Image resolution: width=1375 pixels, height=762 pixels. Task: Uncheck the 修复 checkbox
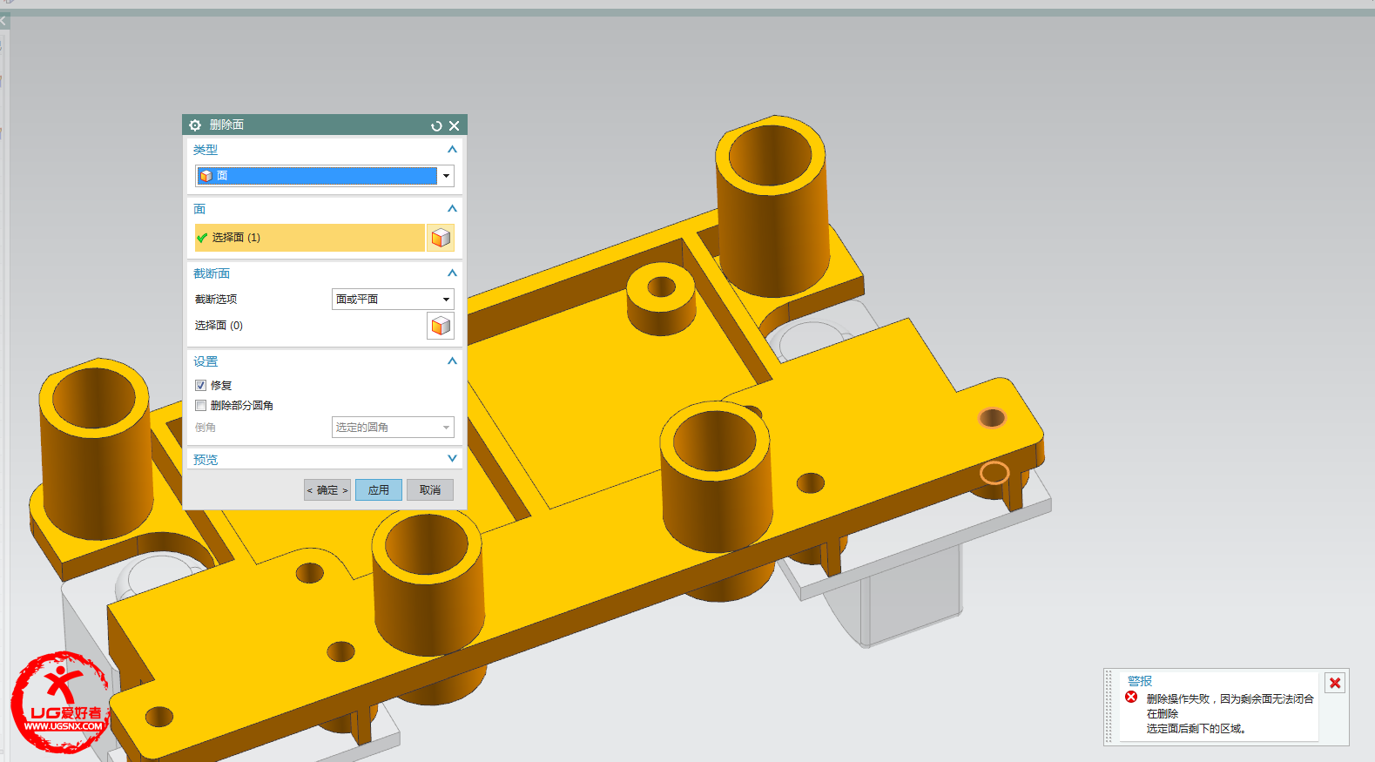point(201,385)
